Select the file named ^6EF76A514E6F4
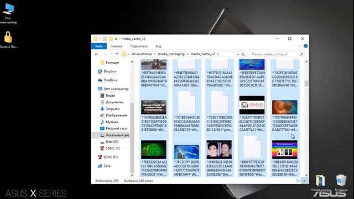Screen dimensions: 354x199 pos(154,74)
